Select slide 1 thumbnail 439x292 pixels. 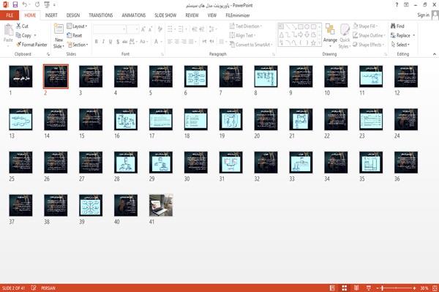[x=20, y=76]
